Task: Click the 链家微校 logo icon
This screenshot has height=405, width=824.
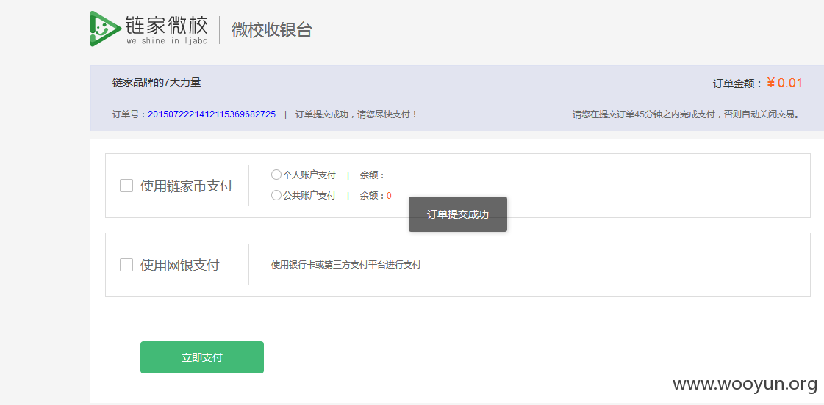Action: click(x=106, y=29)
